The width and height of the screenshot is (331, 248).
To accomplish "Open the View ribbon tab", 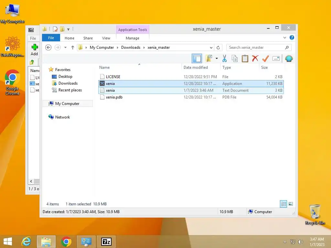I will tap(106, 38).
